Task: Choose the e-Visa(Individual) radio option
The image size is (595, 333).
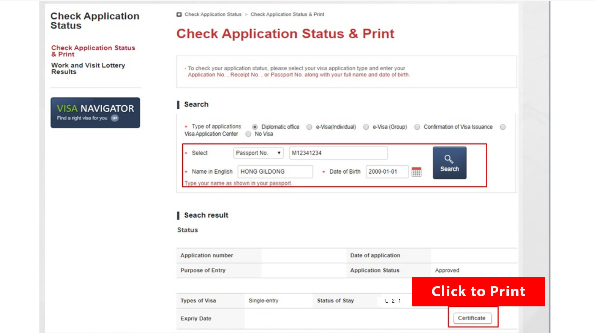Action: pyautogui.click(x=309, y=127)
